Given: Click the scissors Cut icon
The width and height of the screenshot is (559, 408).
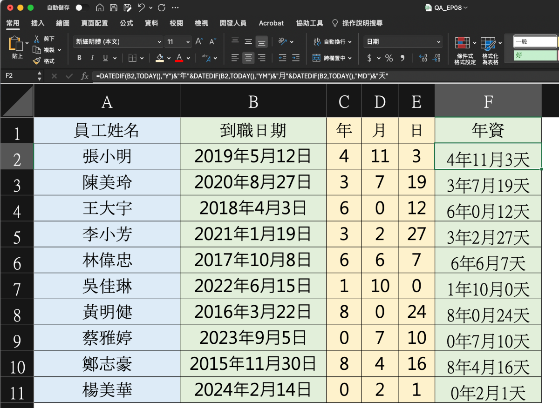Looking at the screenshot, I should [37, 39].
